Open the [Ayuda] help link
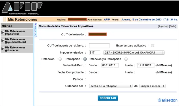Screen dimensions: 179x106 pos(163,26)
